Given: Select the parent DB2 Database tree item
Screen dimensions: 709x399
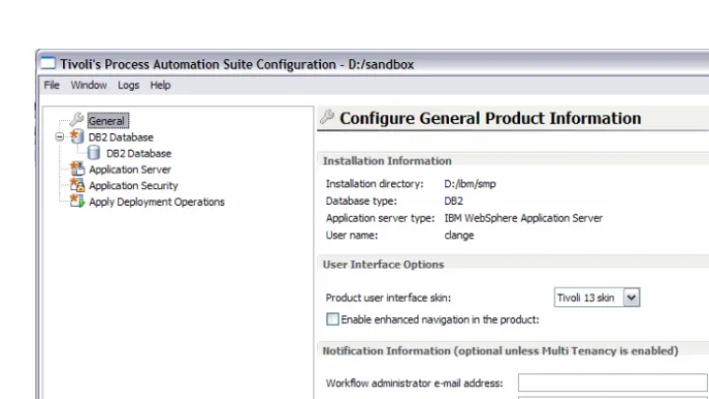Looking at the screenshot, I should 121,137.
